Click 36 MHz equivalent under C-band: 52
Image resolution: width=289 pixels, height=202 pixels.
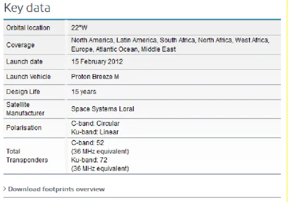100,151
